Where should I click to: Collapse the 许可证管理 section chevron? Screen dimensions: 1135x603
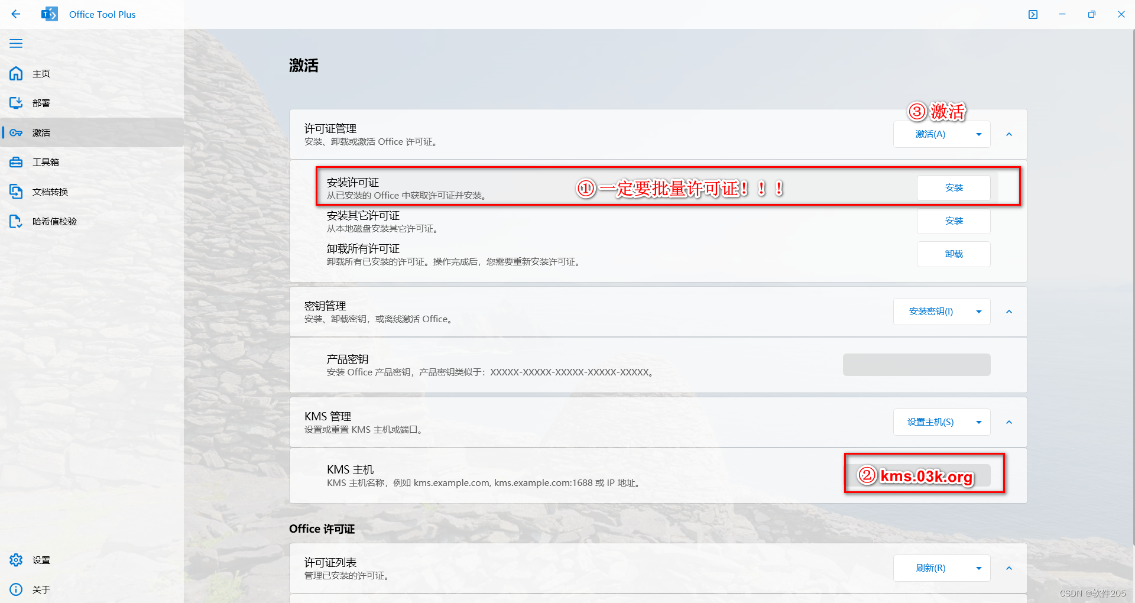(x=1008, y=134)
